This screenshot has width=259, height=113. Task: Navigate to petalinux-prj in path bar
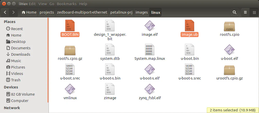[121, 12]
